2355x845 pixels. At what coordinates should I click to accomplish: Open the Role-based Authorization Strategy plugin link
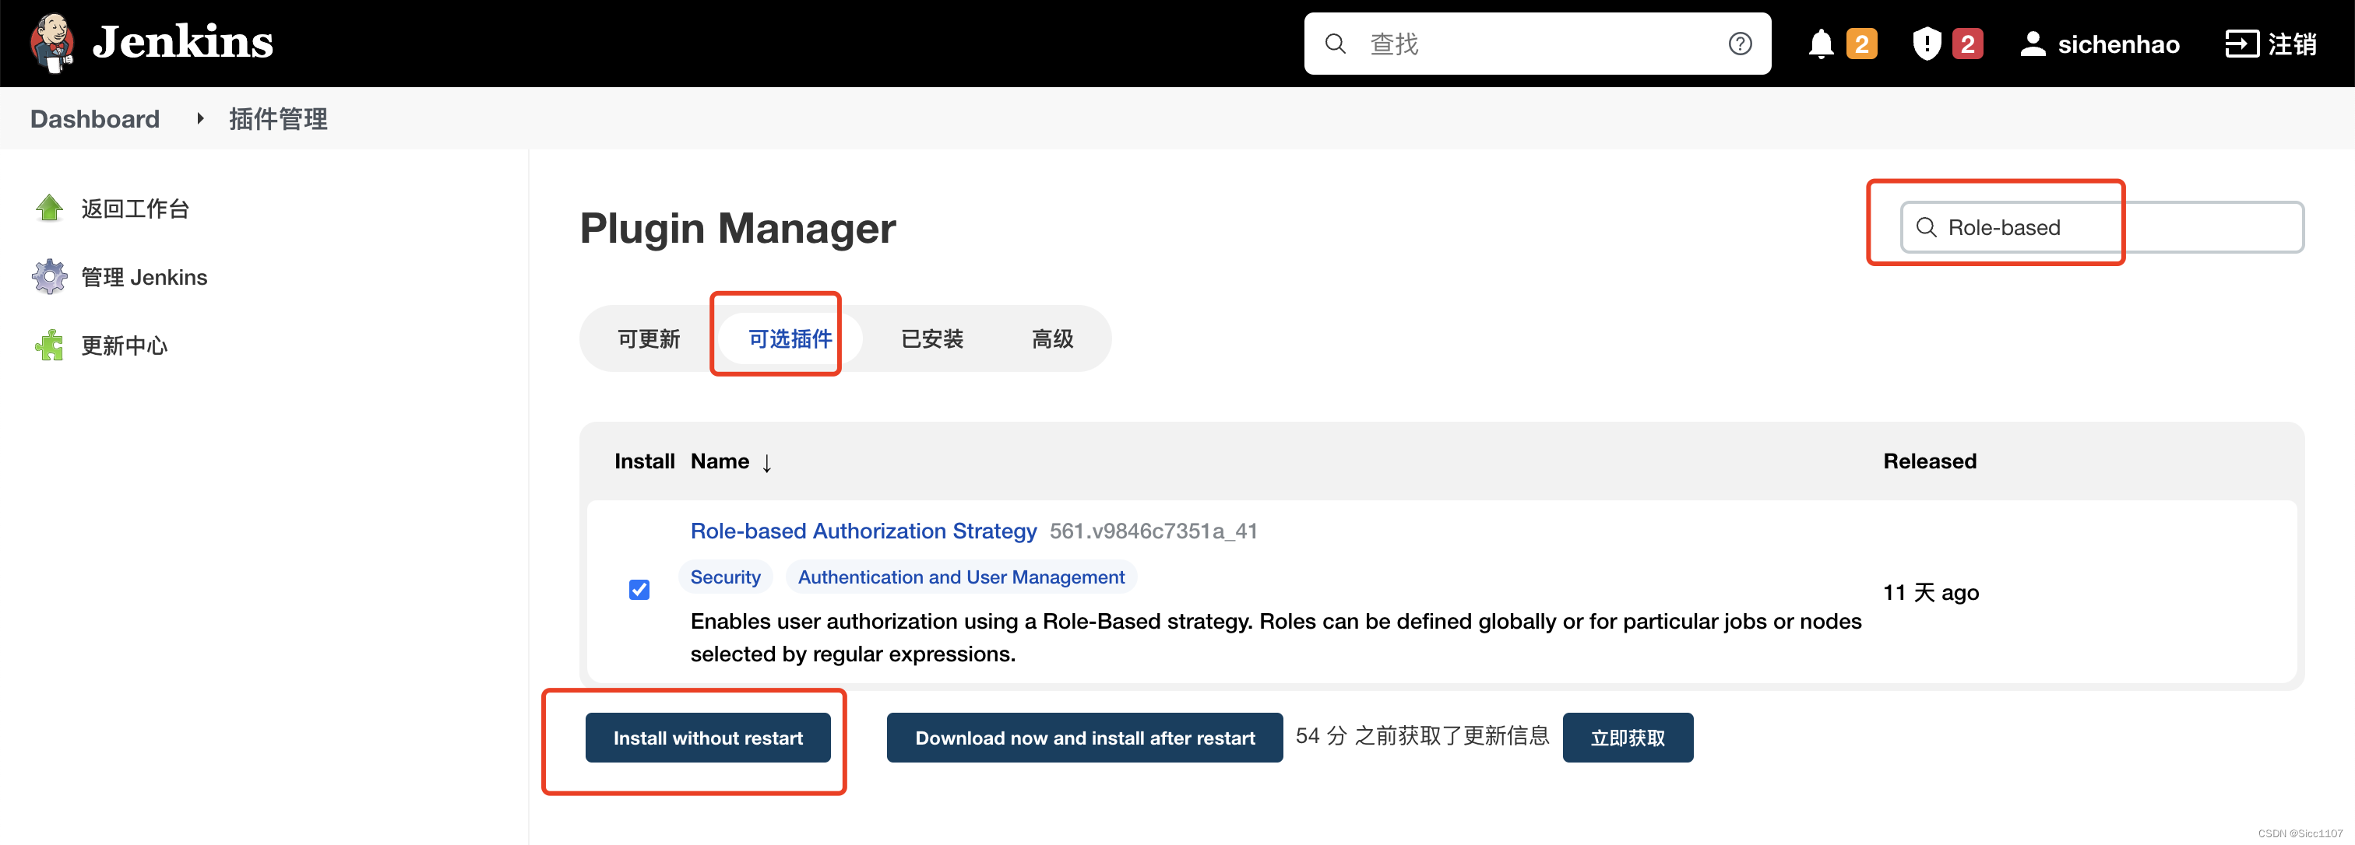click(863, 531)
